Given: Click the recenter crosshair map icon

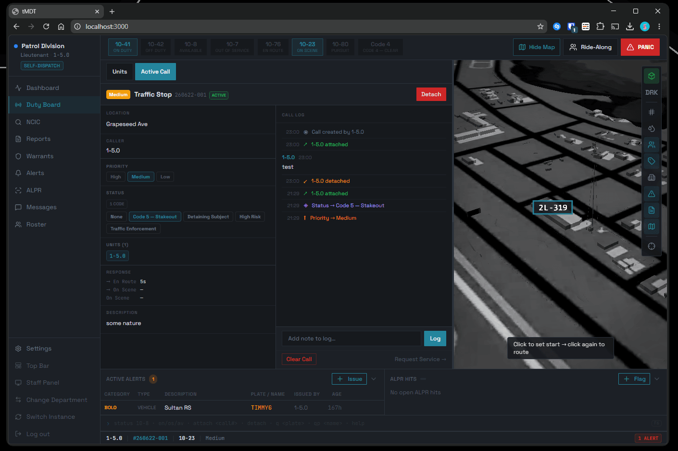Looking at the screenshot, I should 652,246.
